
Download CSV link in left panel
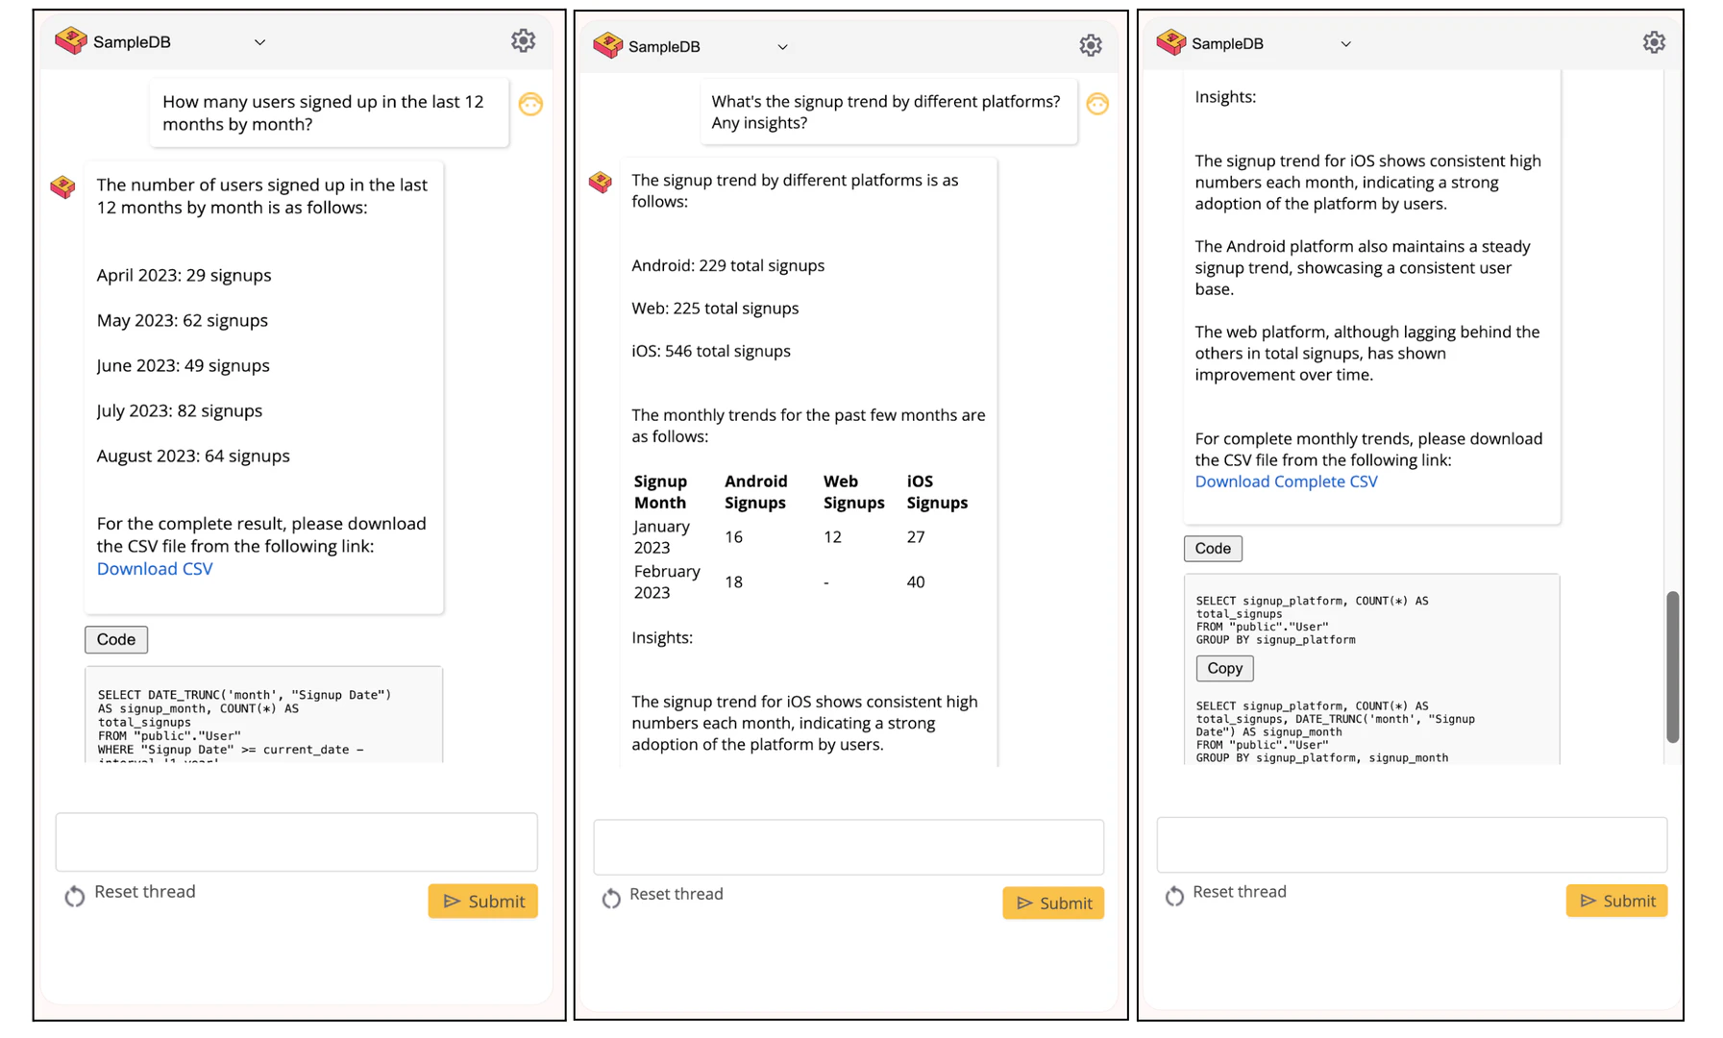155,568
